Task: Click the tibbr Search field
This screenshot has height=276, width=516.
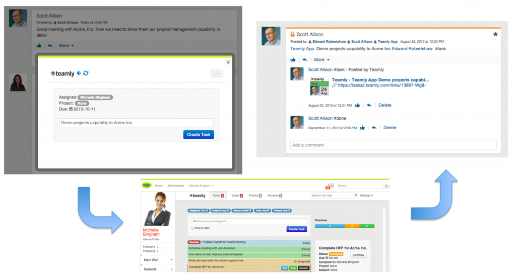Action: click(x=360, y=186)
